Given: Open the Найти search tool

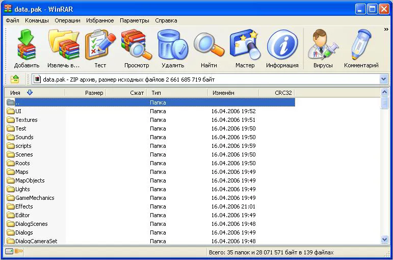Looking at the screenshot, I should point(209,44).
